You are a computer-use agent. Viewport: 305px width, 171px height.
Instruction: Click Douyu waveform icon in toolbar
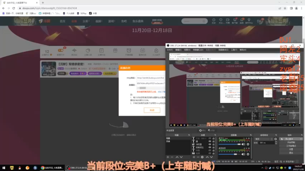[x=74, y=51]
